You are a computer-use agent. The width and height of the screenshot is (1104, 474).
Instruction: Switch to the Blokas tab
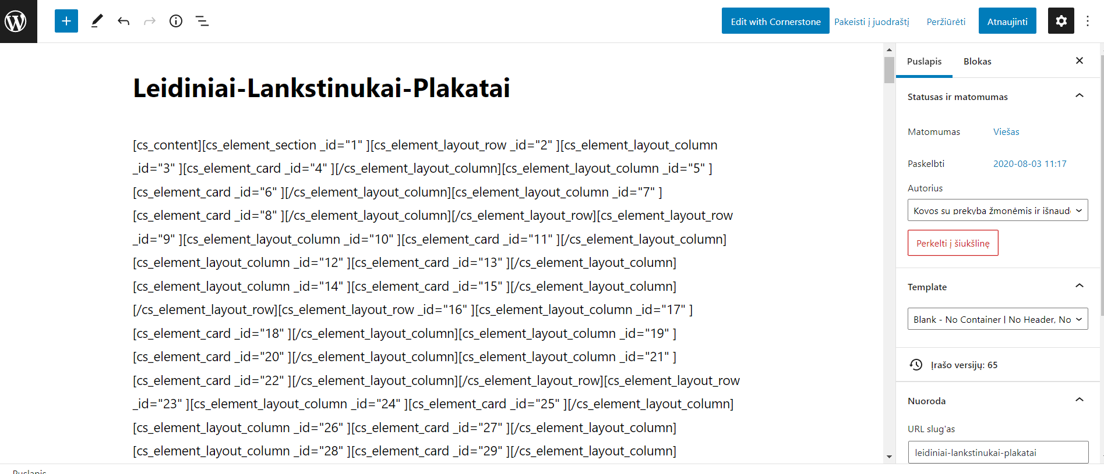[x=977, y=61]
